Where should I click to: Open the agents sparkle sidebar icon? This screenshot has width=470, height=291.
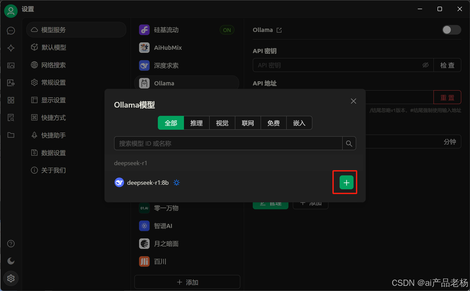coord(11,48)
